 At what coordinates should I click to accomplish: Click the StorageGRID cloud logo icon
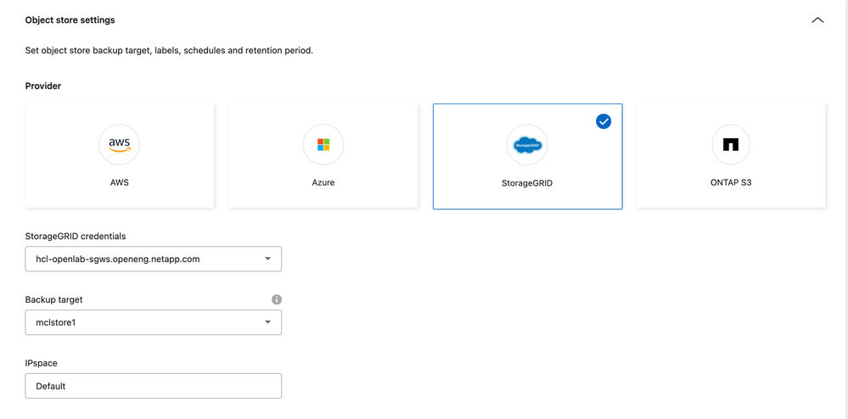pyautogui.click(x=527, y=145)
